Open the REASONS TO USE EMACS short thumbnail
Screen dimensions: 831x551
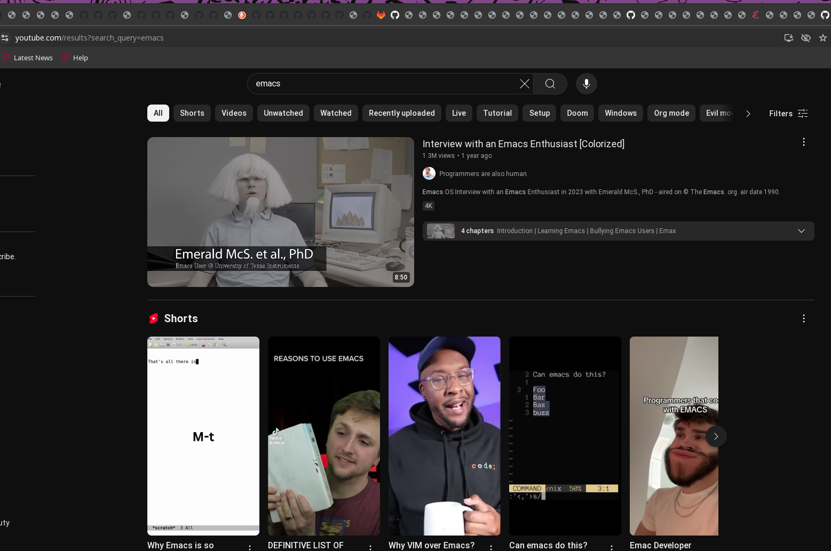(323, 436)
